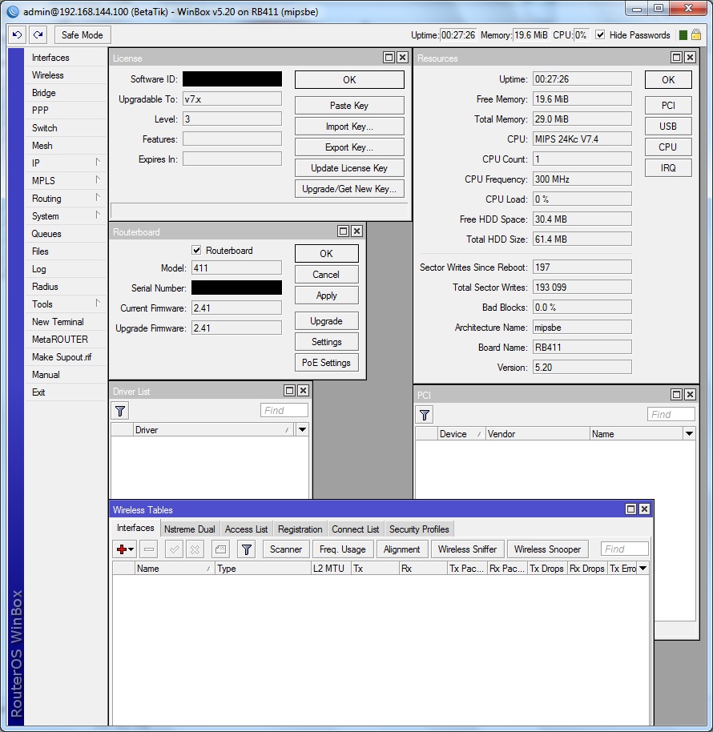Open Driver List column dropdown arrow
The image size is (713, 732).
point(302,429)
